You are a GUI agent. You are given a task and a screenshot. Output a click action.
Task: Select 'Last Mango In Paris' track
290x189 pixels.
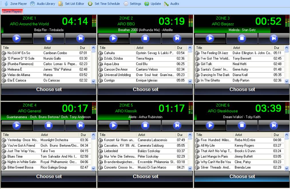tap(214, 157)
